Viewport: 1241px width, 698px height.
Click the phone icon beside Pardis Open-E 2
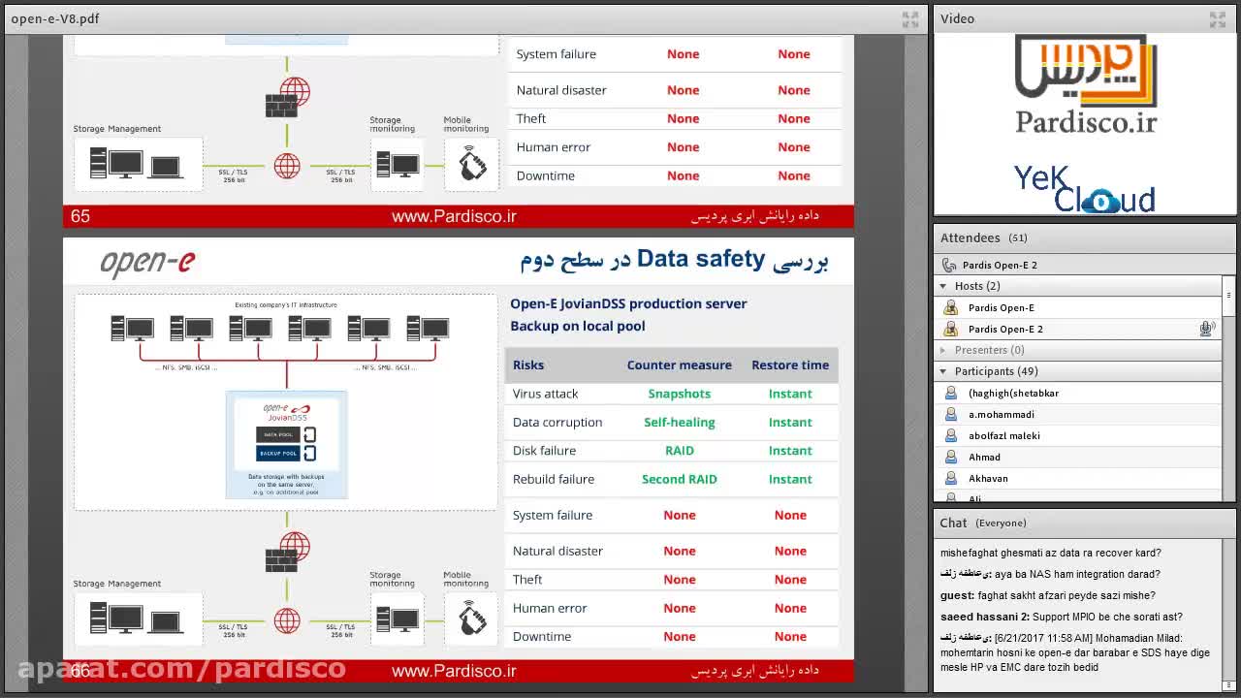pyautogui.click(x=949, y=265)
